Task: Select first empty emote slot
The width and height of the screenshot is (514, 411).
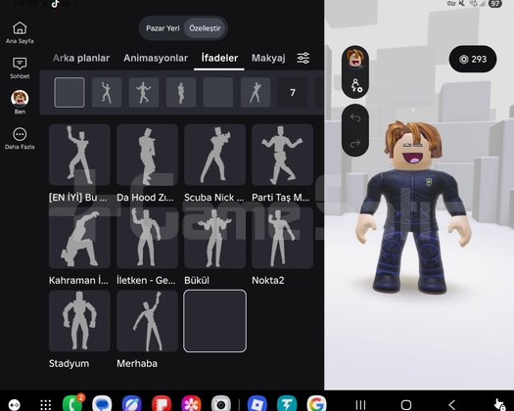Action: pyautogui.click(x=70, y=92)
